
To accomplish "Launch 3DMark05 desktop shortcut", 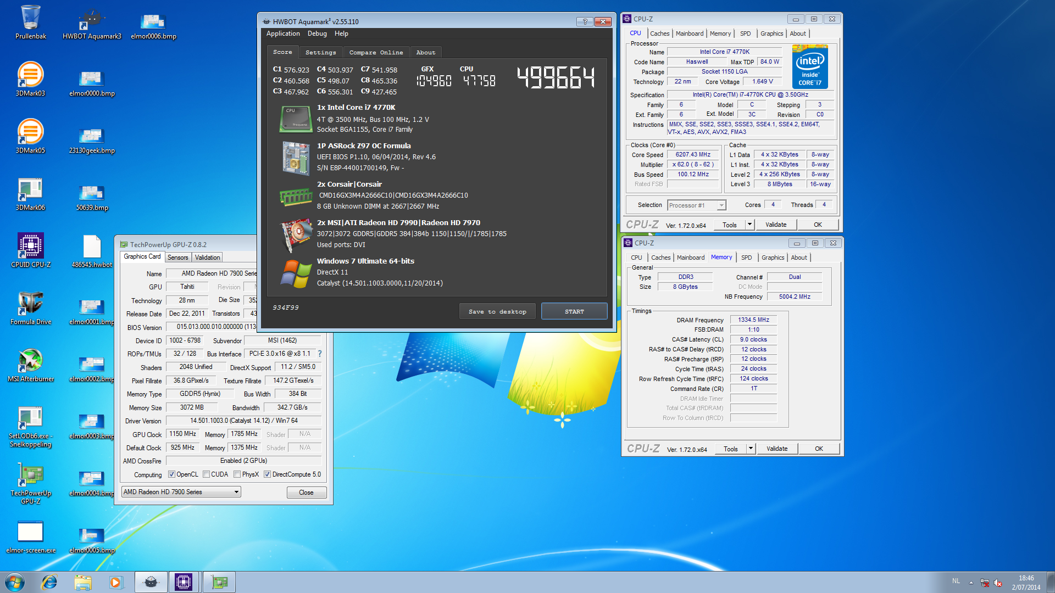I will (x=31, y=136).
